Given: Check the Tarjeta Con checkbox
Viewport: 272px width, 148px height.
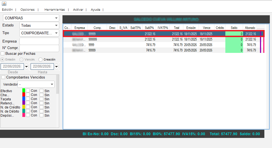Looking at the screenshot, I should (x=28, y=99).
